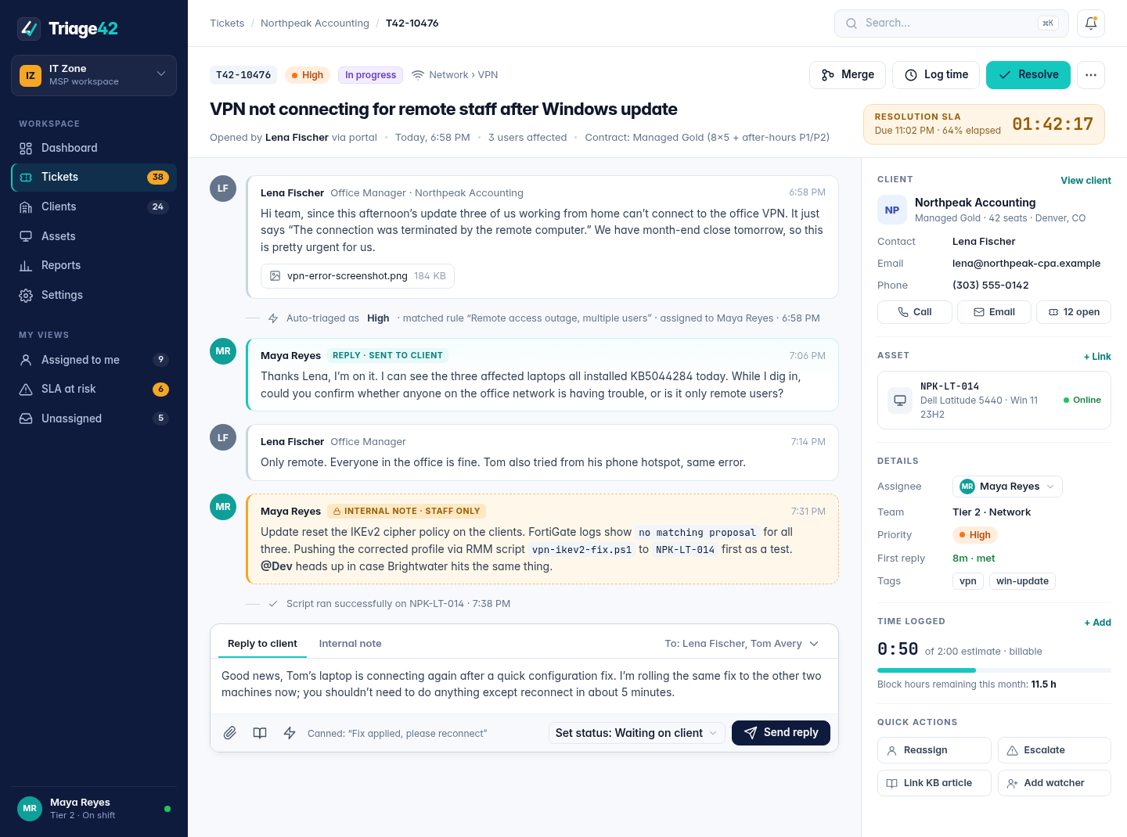Click the Resolve button
Viewport: 1127px width, 837px height.
coord(1028,75)
